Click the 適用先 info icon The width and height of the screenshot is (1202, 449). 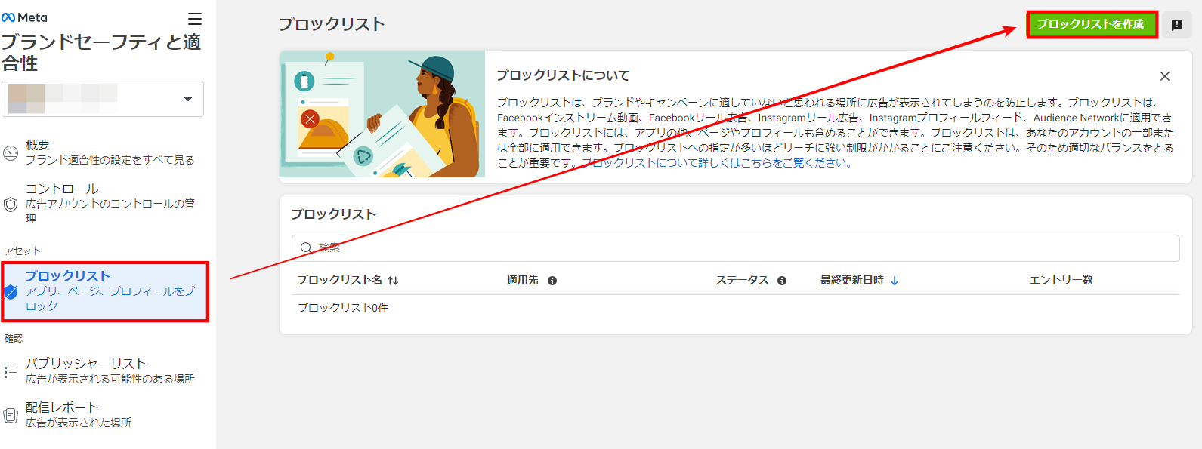pos(552,281)
